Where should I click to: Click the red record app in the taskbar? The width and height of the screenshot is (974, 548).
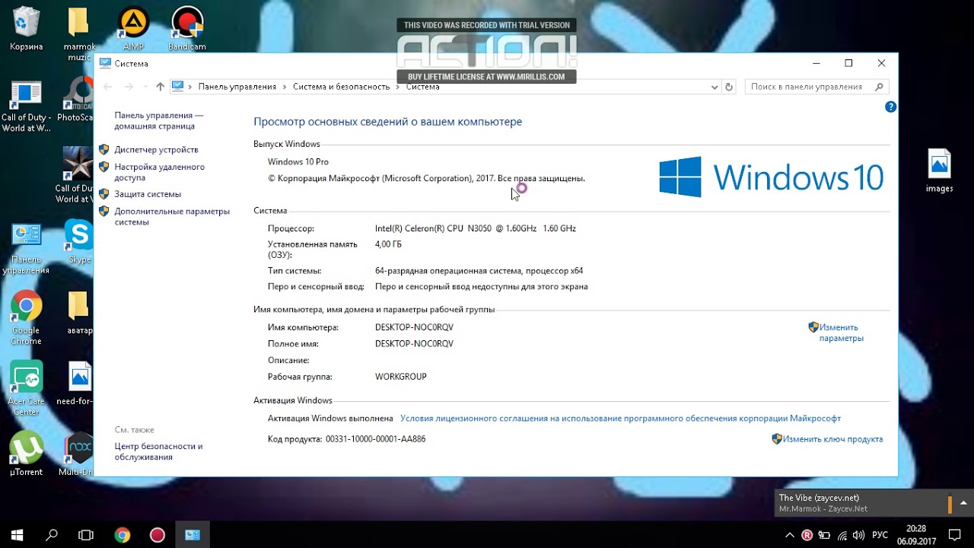point(158,535)
